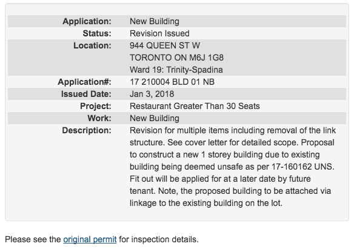Screen dimensions: 354x252
Task: Select the Work row New Building value
Action: [155, 118]
